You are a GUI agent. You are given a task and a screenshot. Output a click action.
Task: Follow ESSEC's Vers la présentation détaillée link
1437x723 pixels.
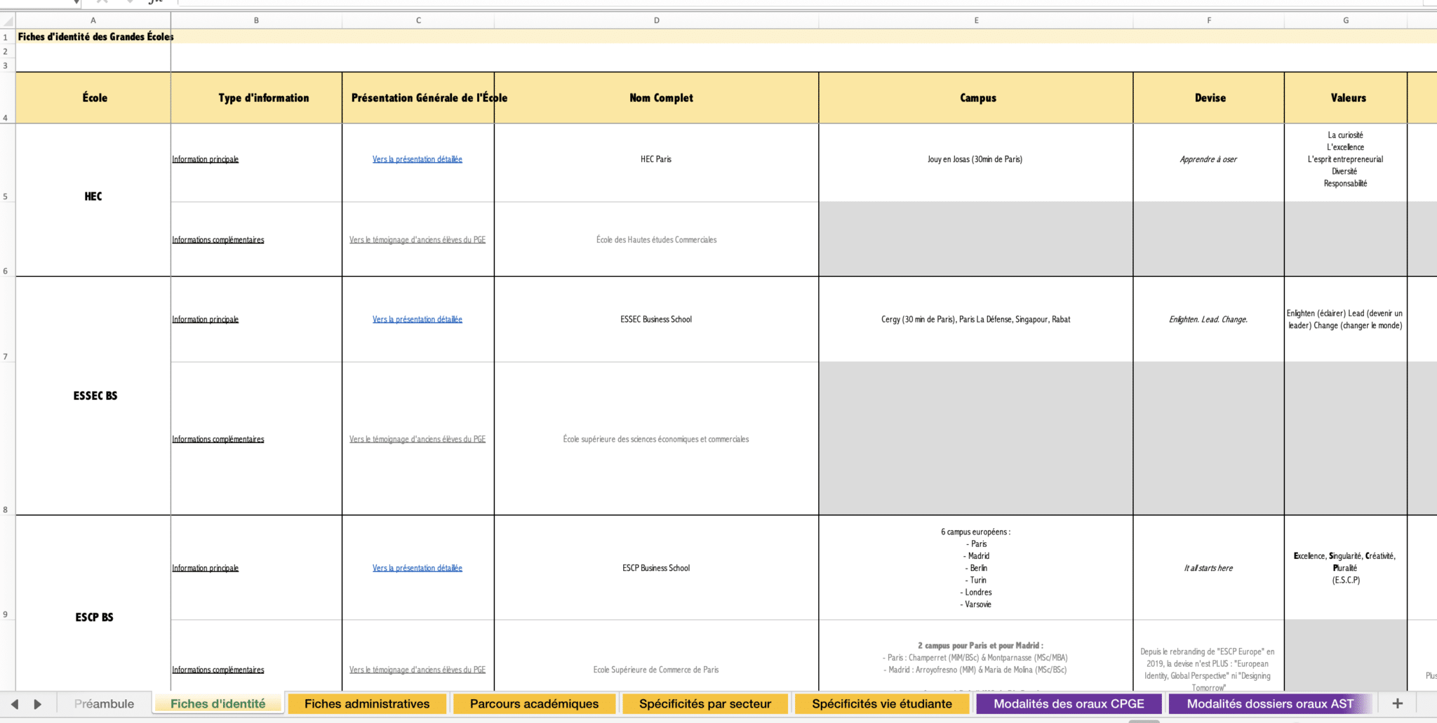tap(417, 319)
